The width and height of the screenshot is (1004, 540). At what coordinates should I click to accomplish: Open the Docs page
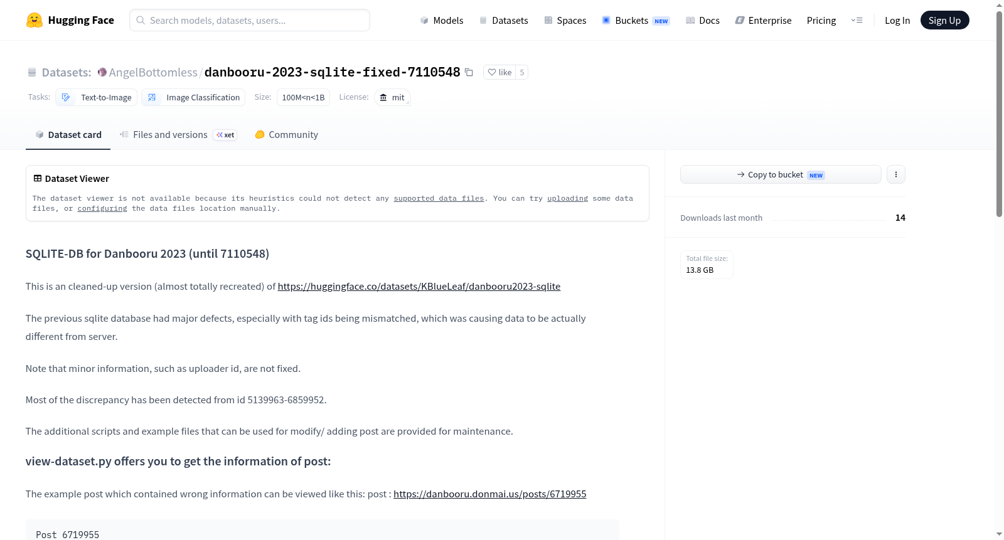[x=702, y=20]
